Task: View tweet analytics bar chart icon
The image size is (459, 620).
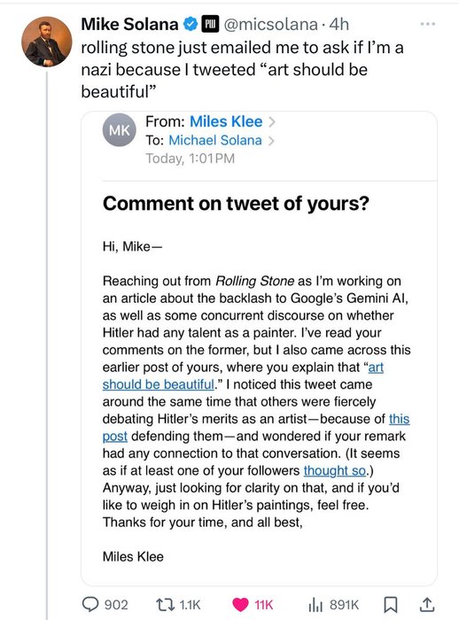Action: point(315,605)
